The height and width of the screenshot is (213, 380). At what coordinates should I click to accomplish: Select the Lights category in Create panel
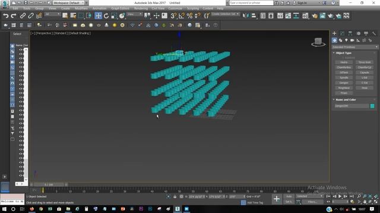pyautogui.click(x=346, y=40)
